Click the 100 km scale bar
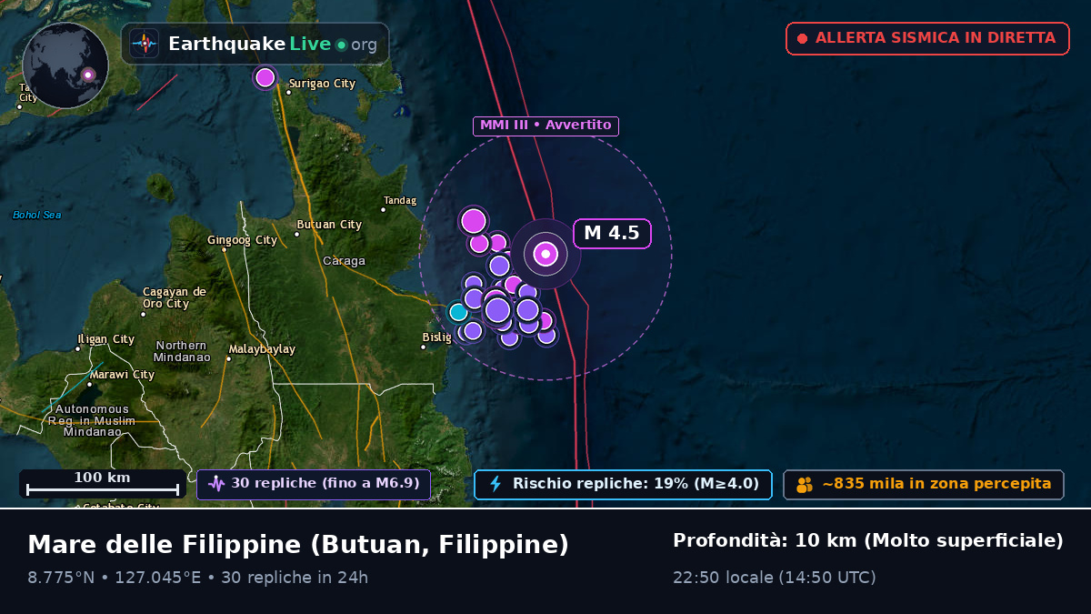 tap(103, 484)
